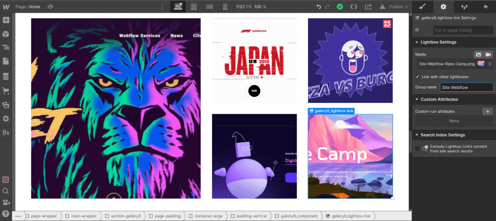Click the Pizza vs Burger gallery image

click(350, 60)
